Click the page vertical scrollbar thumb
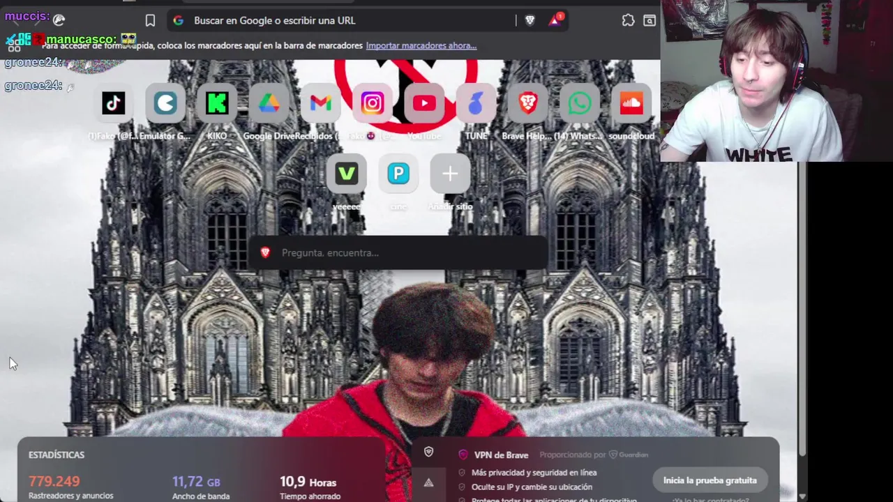Image resolution: width=893 pixels, height=502 pixels. coord(802,310)
